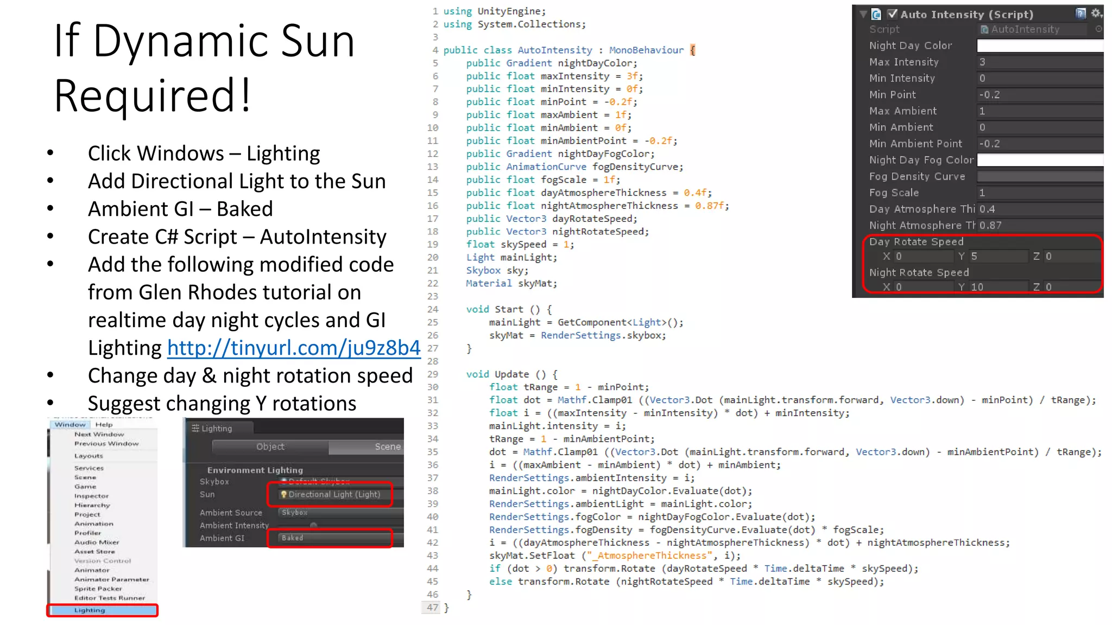
Task: Click the Ambient Intensity slider handle
Action: 313,525
